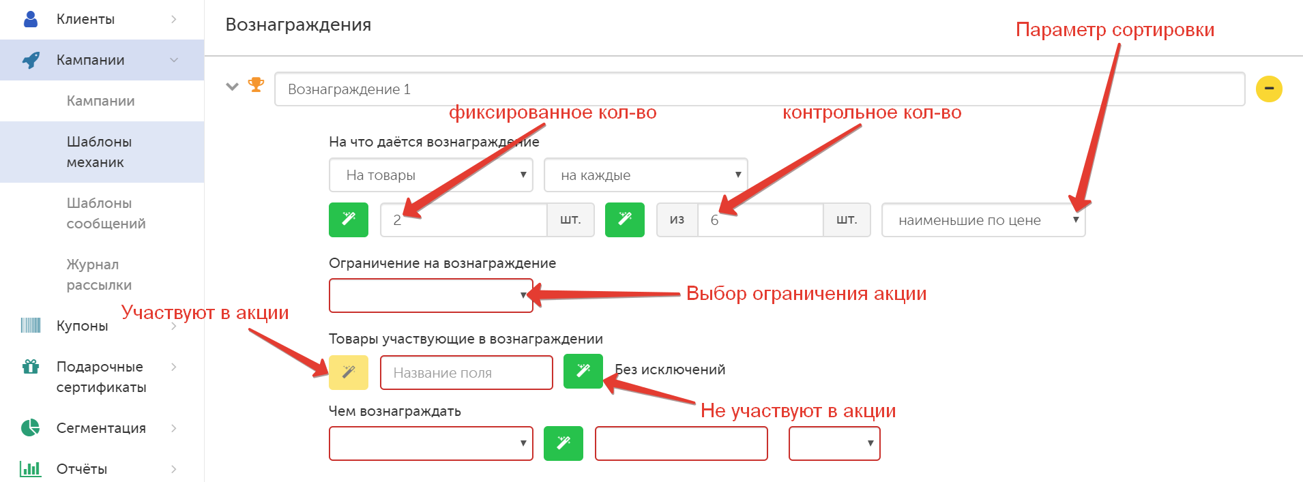
Task: Click green wand button before the quantity 2 field
Action: pos(349,220)
